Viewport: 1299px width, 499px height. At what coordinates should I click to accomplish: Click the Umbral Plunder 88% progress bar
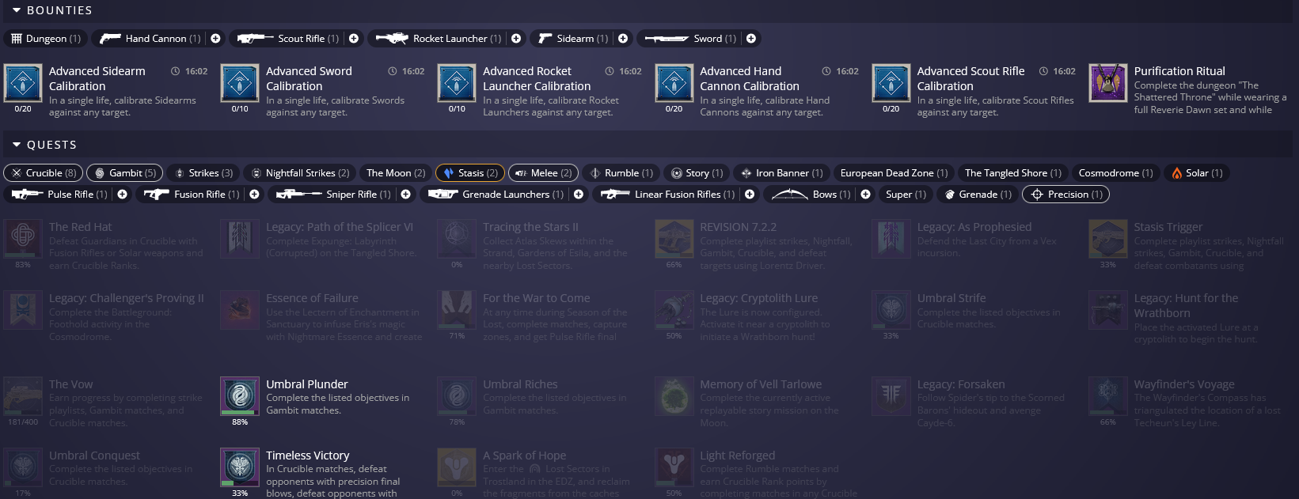[x=240, y=413]
